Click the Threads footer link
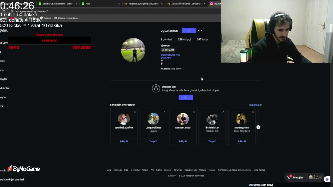 (x=212, y=170)
